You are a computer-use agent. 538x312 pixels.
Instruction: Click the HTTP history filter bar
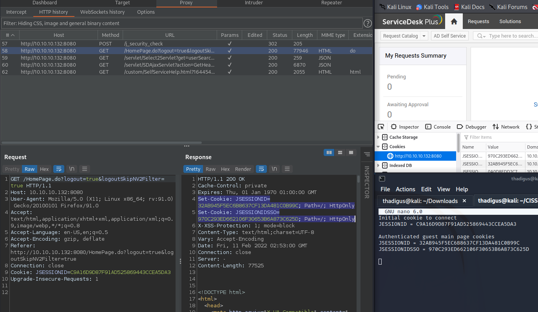tap(181, 24)
